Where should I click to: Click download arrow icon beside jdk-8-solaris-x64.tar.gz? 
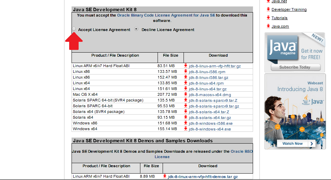point(186,117)
